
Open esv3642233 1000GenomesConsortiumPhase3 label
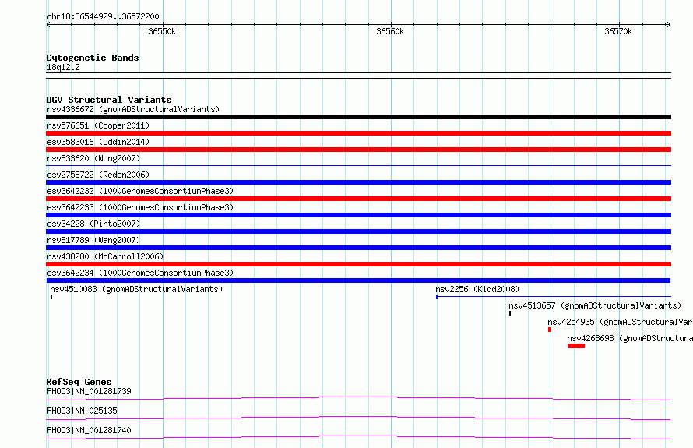(x=140, y=207)
